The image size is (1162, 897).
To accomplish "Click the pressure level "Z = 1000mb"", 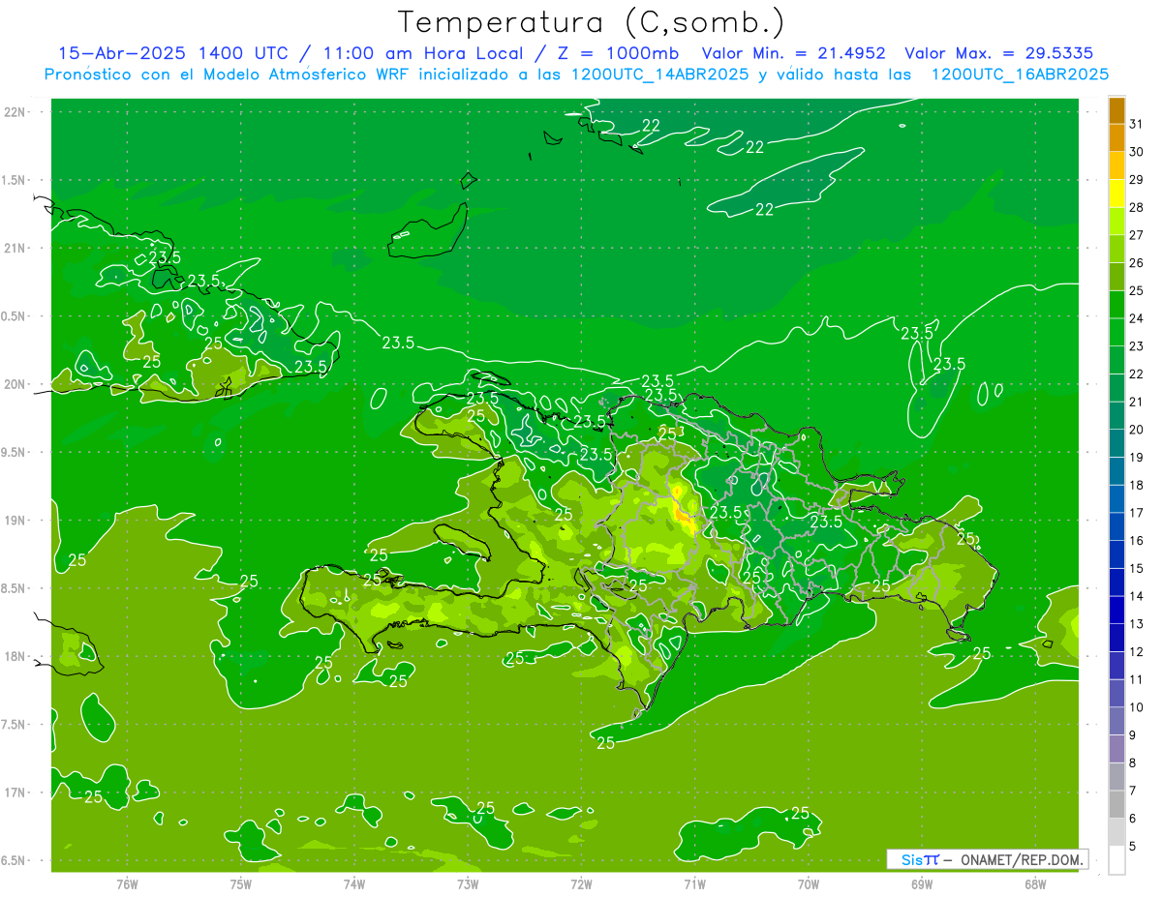I will pyautogui.click(x=620, y=53).
